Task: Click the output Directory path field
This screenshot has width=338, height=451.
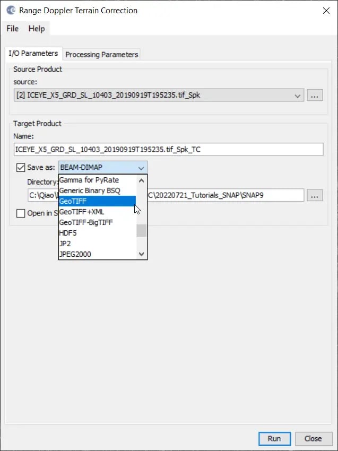Action: [166, 195]
